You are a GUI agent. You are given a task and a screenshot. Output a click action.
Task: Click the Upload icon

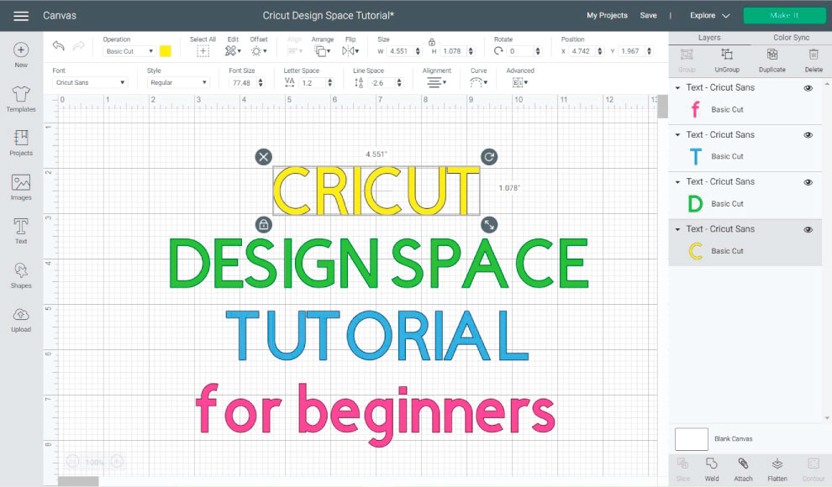[21, 318]
